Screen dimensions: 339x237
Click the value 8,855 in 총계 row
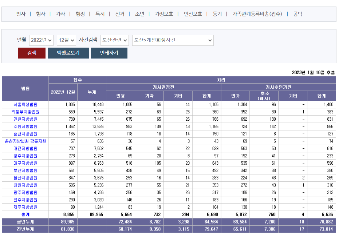pyautogui.click(x=69, y=214)
